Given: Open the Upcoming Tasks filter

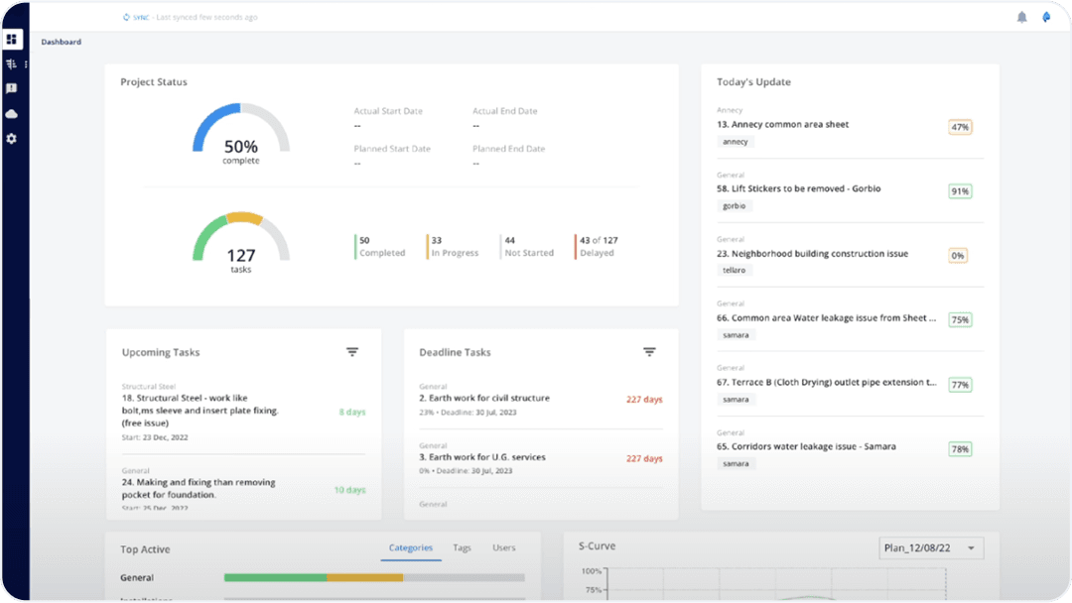Looking at the screenshot, I should tap(352, 352).
